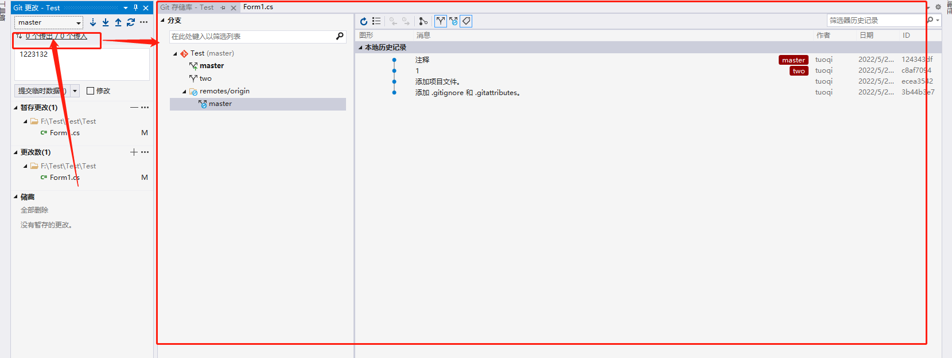The width and height of the screenshot is (952, 358).
Task: Click the branch filter search icon
Action: (x=340, y=36)
